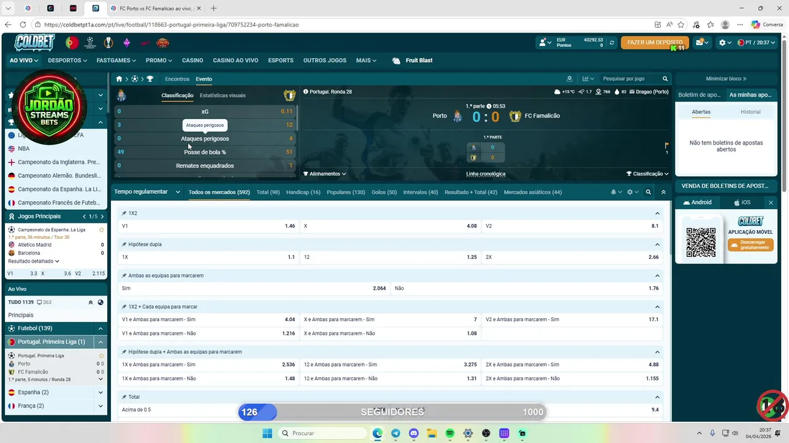Open the Europa League trophy shortcut
Image resolution: width=789 pixels, height=443 pixels.
[108, 42]
